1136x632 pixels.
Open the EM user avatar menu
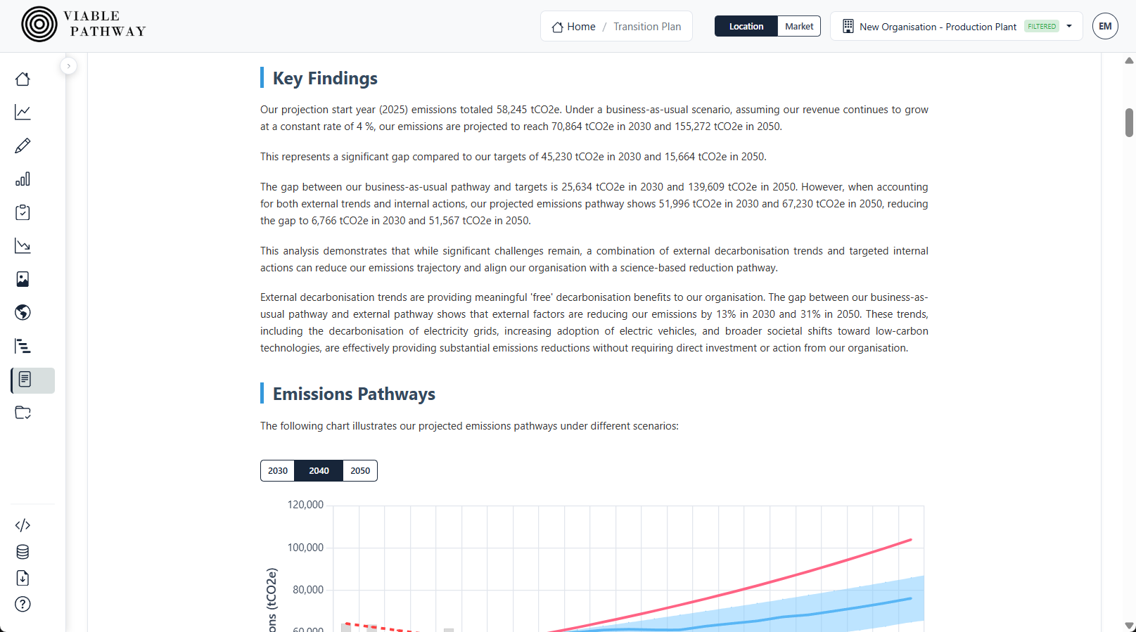1105,26
